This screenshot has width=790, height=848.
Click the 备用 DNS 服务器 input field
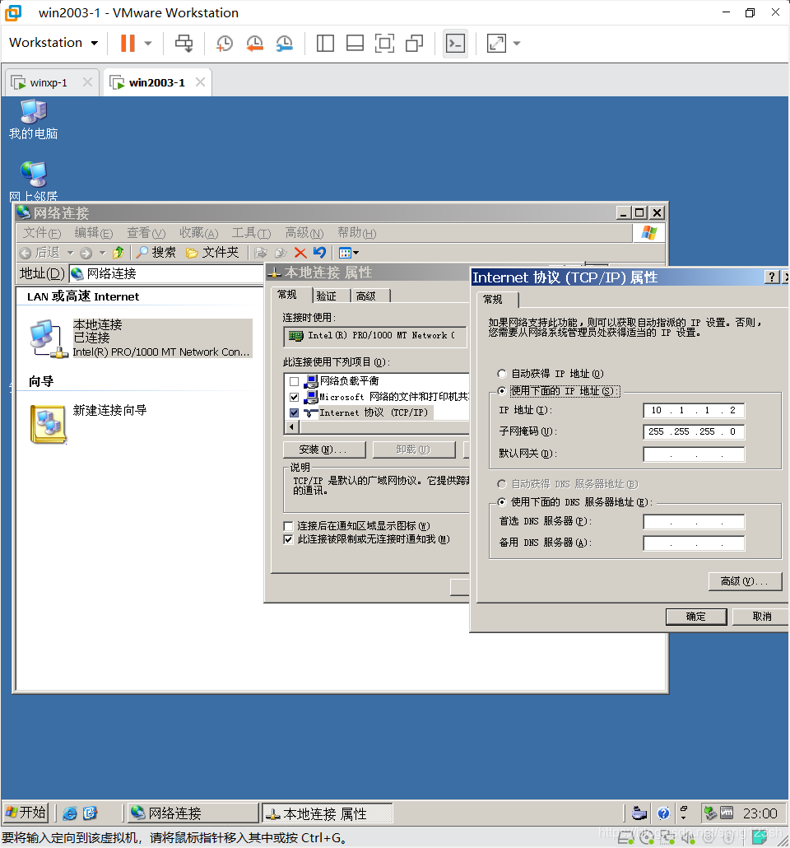click(694, 543)
